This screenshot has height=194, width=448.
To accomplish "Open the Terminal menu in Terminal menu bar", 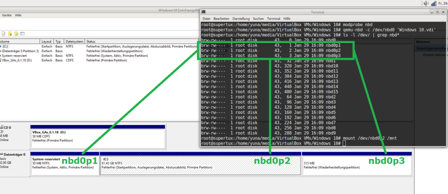I will pos(273,18).
